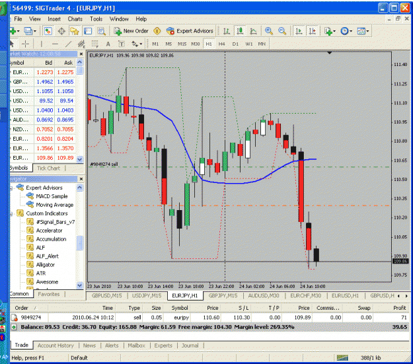Collapse the Expert Advisors tree node
Image resolution: width=413 pixels, height=364 pixels.
click(11, 188)
